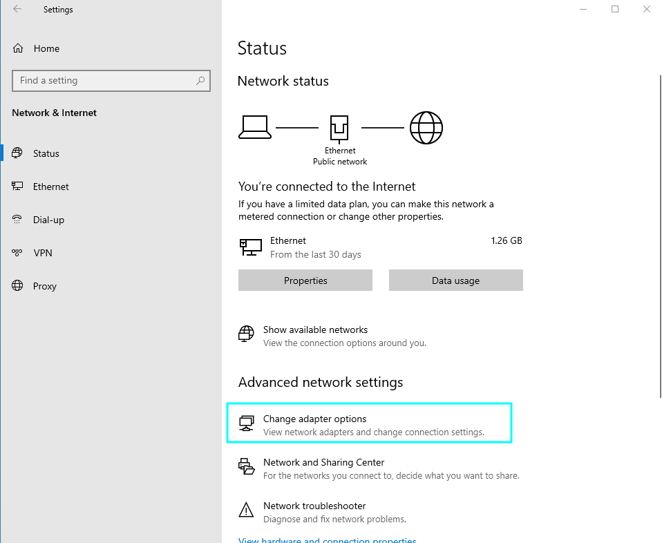Image resolution: width=662 pixels, height=543 pixels.
Task: Minimize the Settings window
Action: point(583,9)
